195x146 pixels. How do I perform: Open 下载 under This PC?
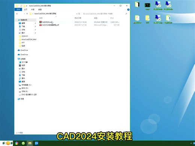pos(23,75)
